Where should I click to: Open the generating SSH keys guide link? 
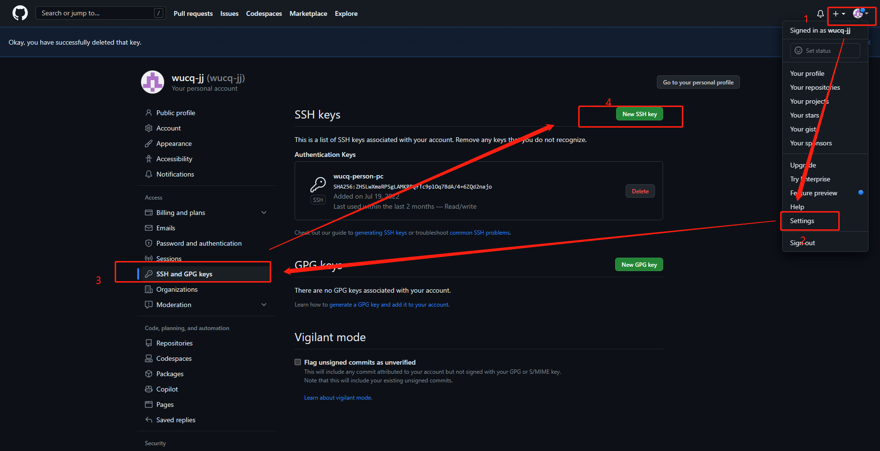(381, 233)
